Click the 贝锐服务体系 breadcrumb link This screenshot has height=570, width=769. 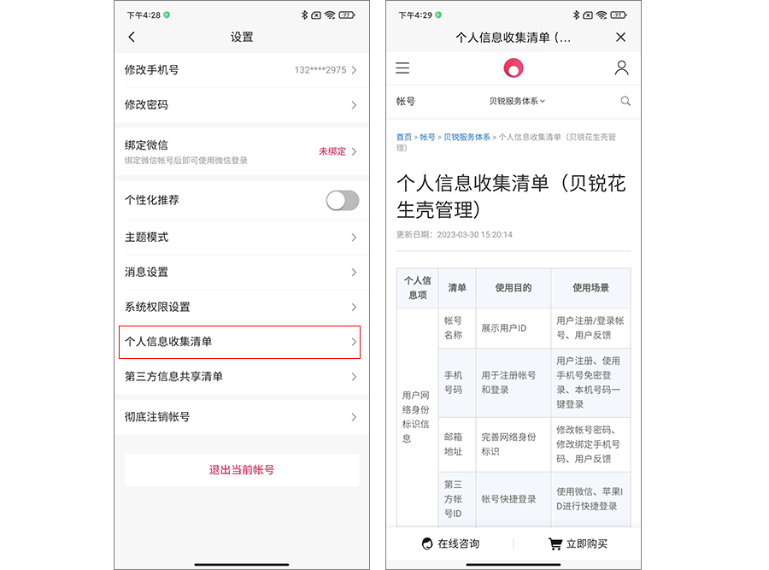point(467,138)
